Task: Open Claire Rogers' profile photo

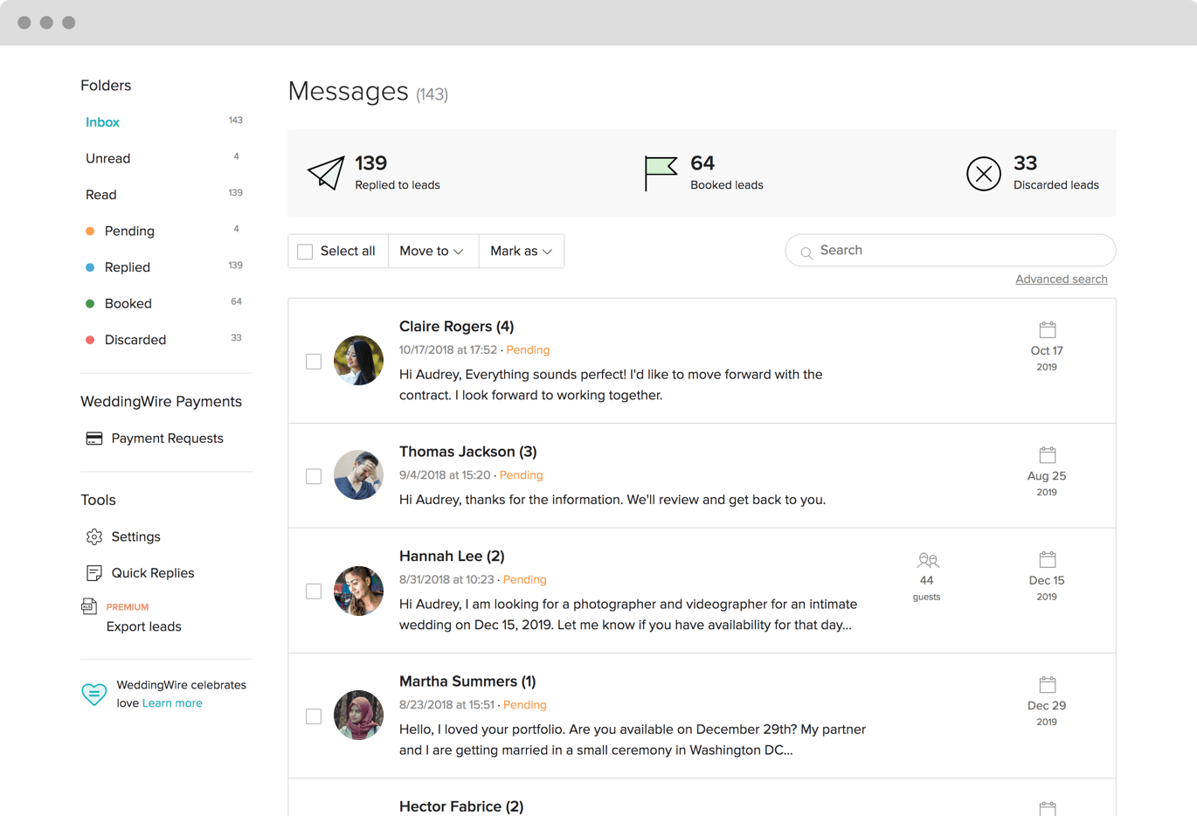Action: 358,360
